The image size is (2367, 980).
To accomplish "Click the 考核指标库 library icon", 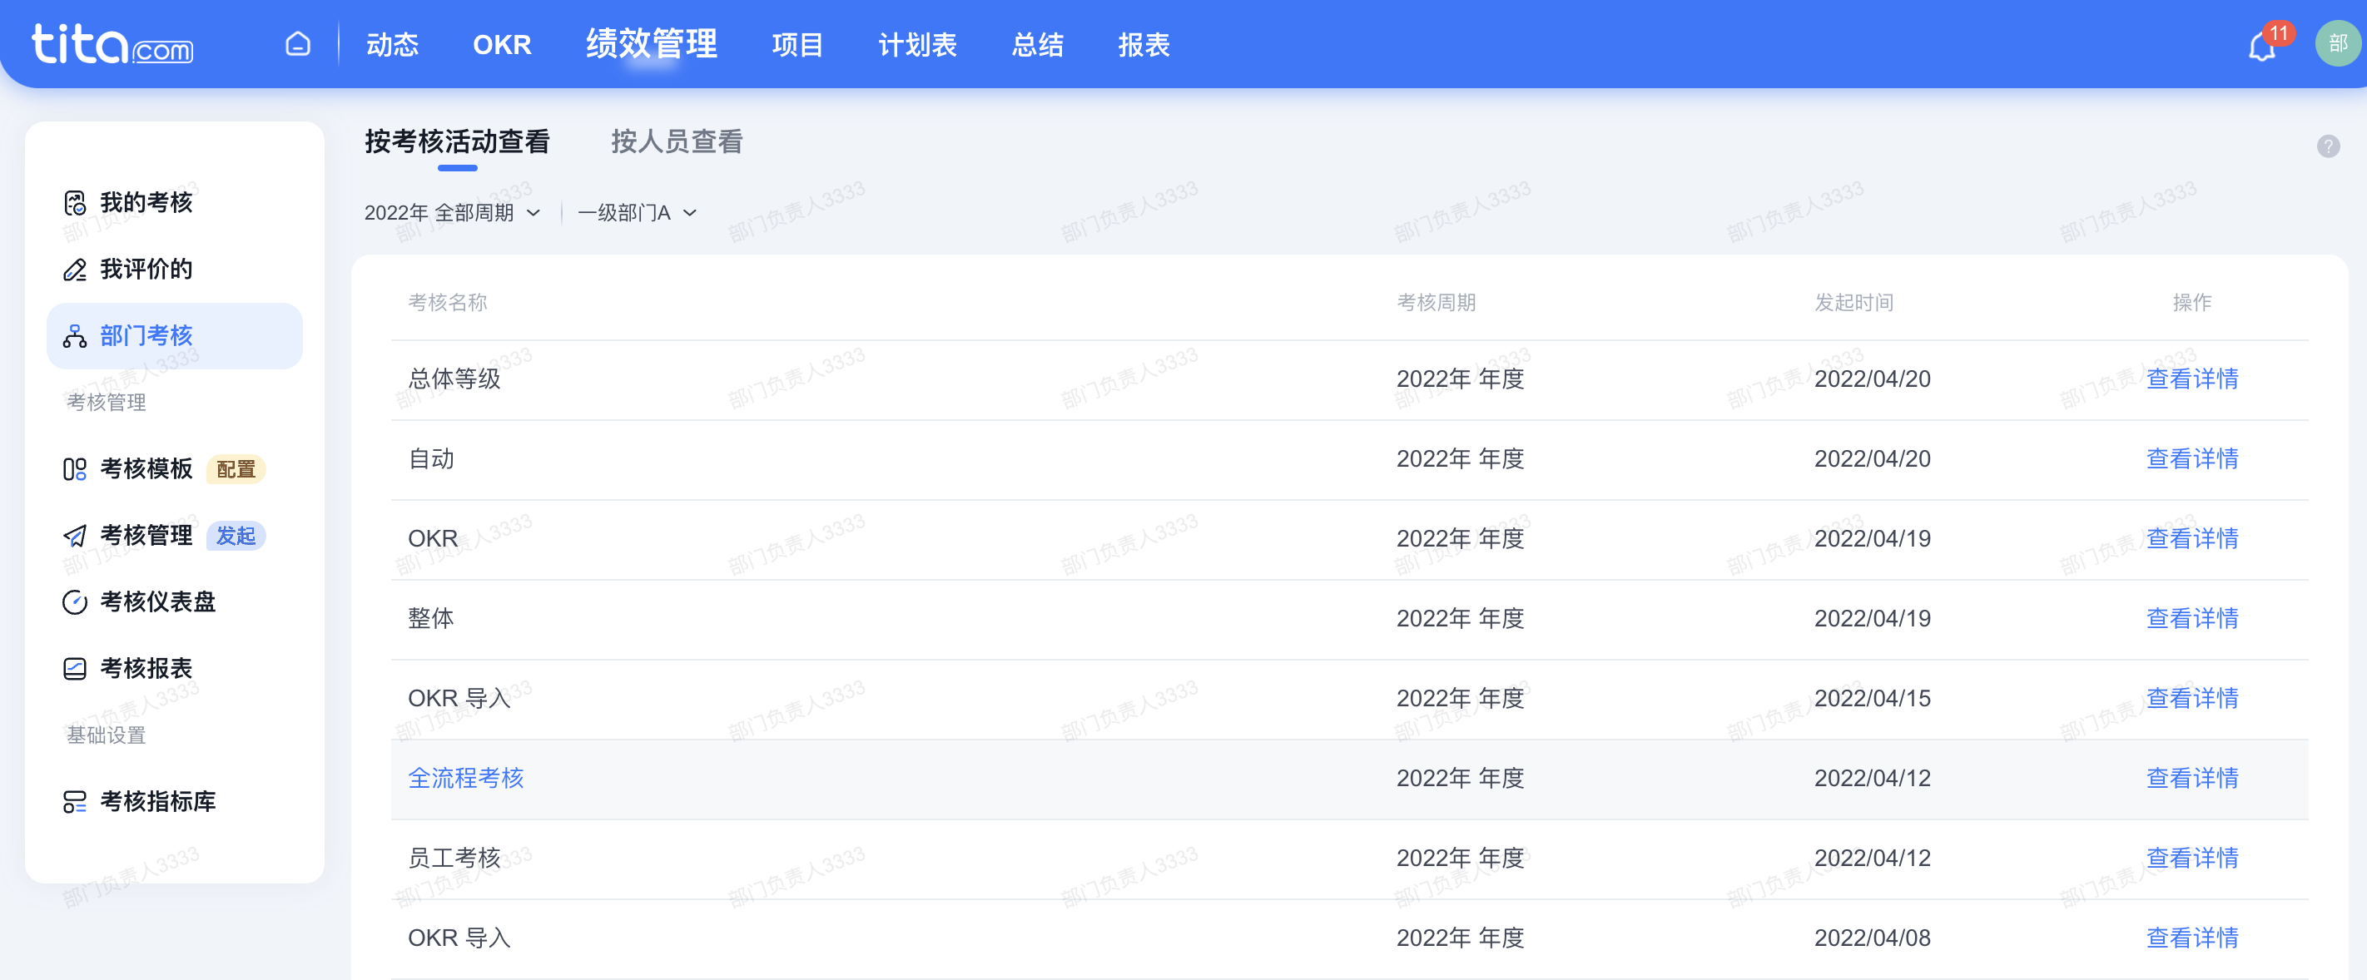I will (x=74, y=802).
